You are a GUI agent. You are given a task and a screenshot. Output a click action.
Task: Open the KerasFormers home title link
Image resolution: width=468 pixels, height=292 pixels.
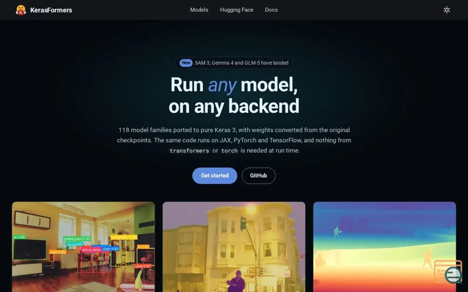click(51, 10)
